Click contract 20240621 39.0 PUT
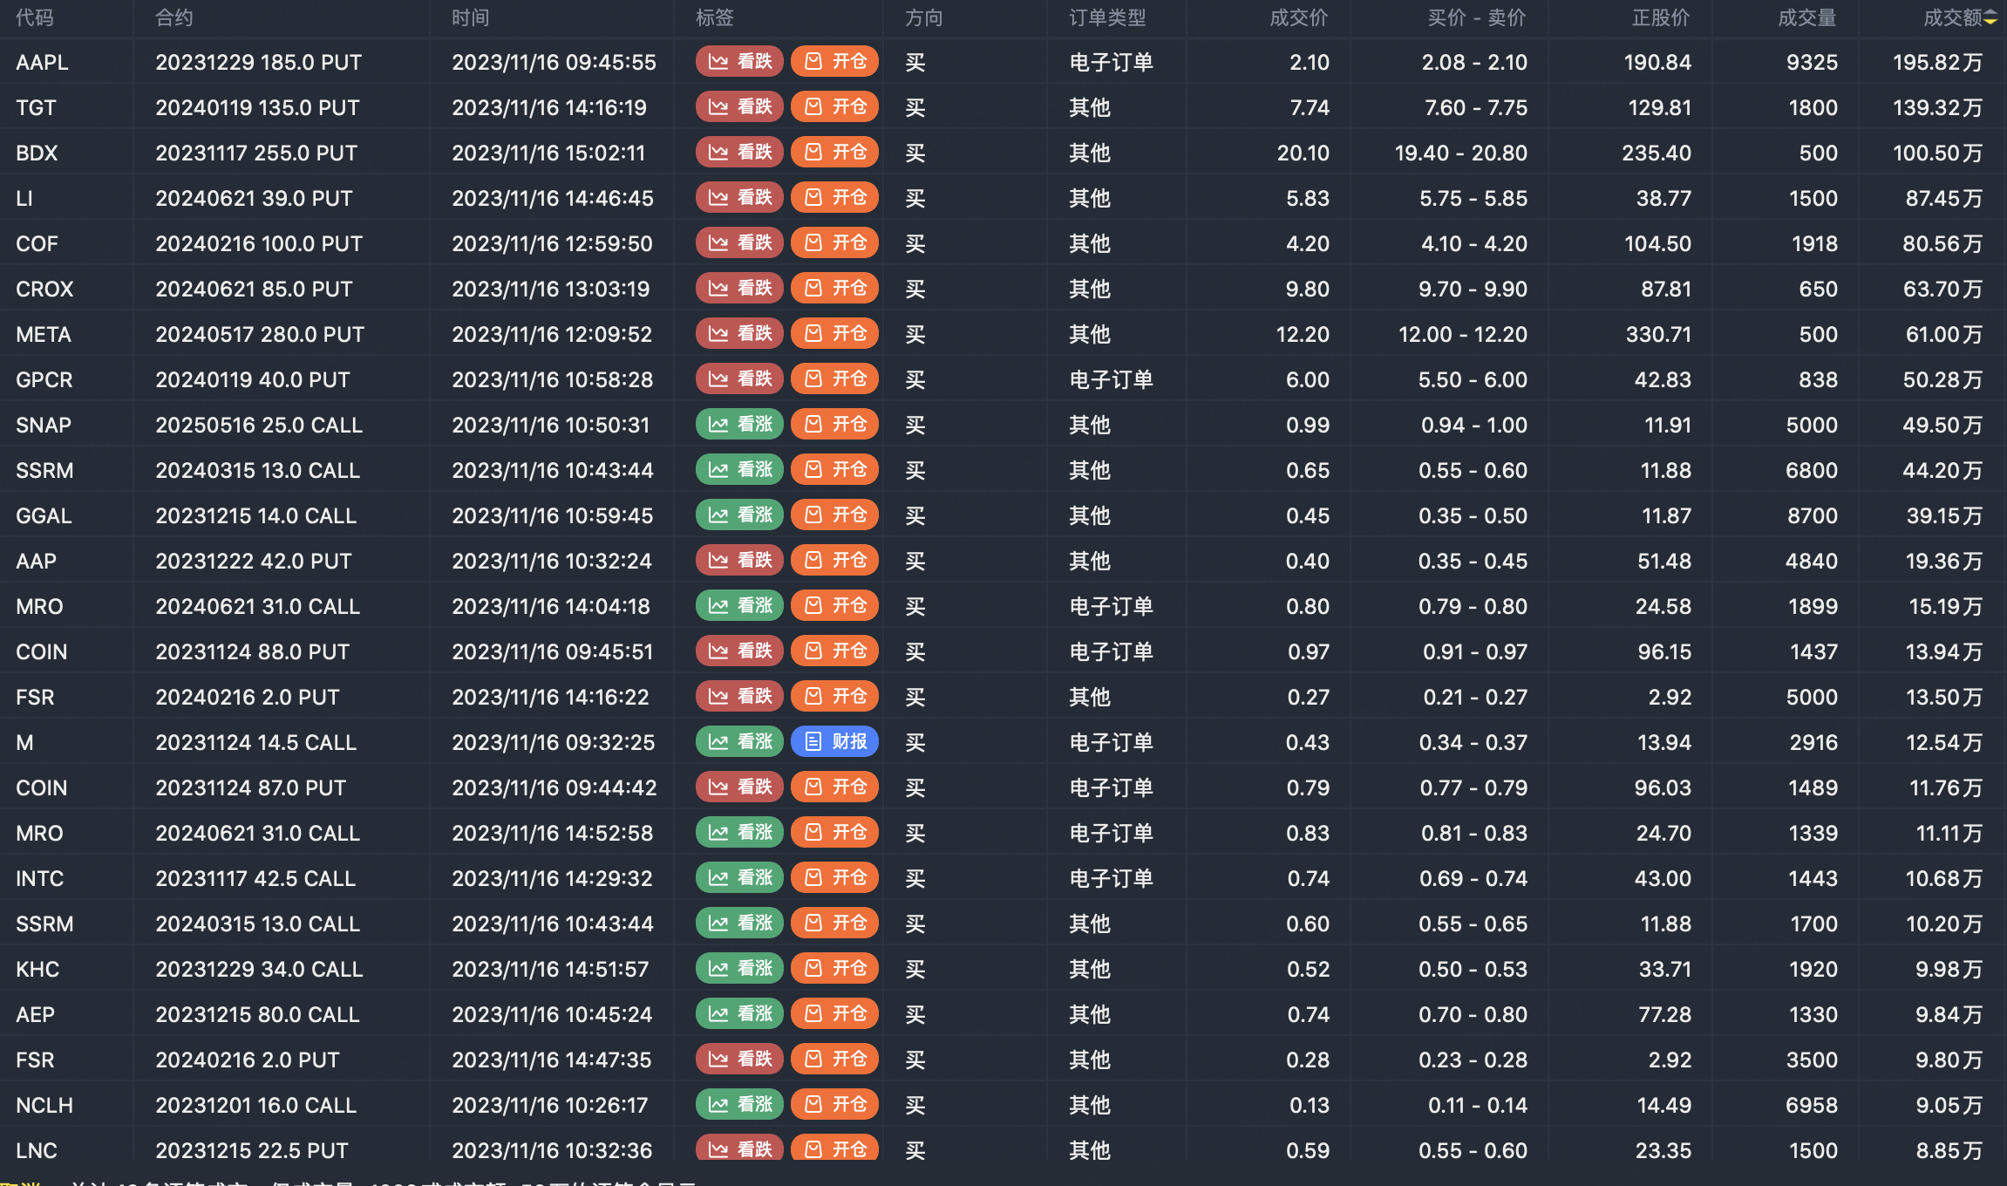 [254, 198]
